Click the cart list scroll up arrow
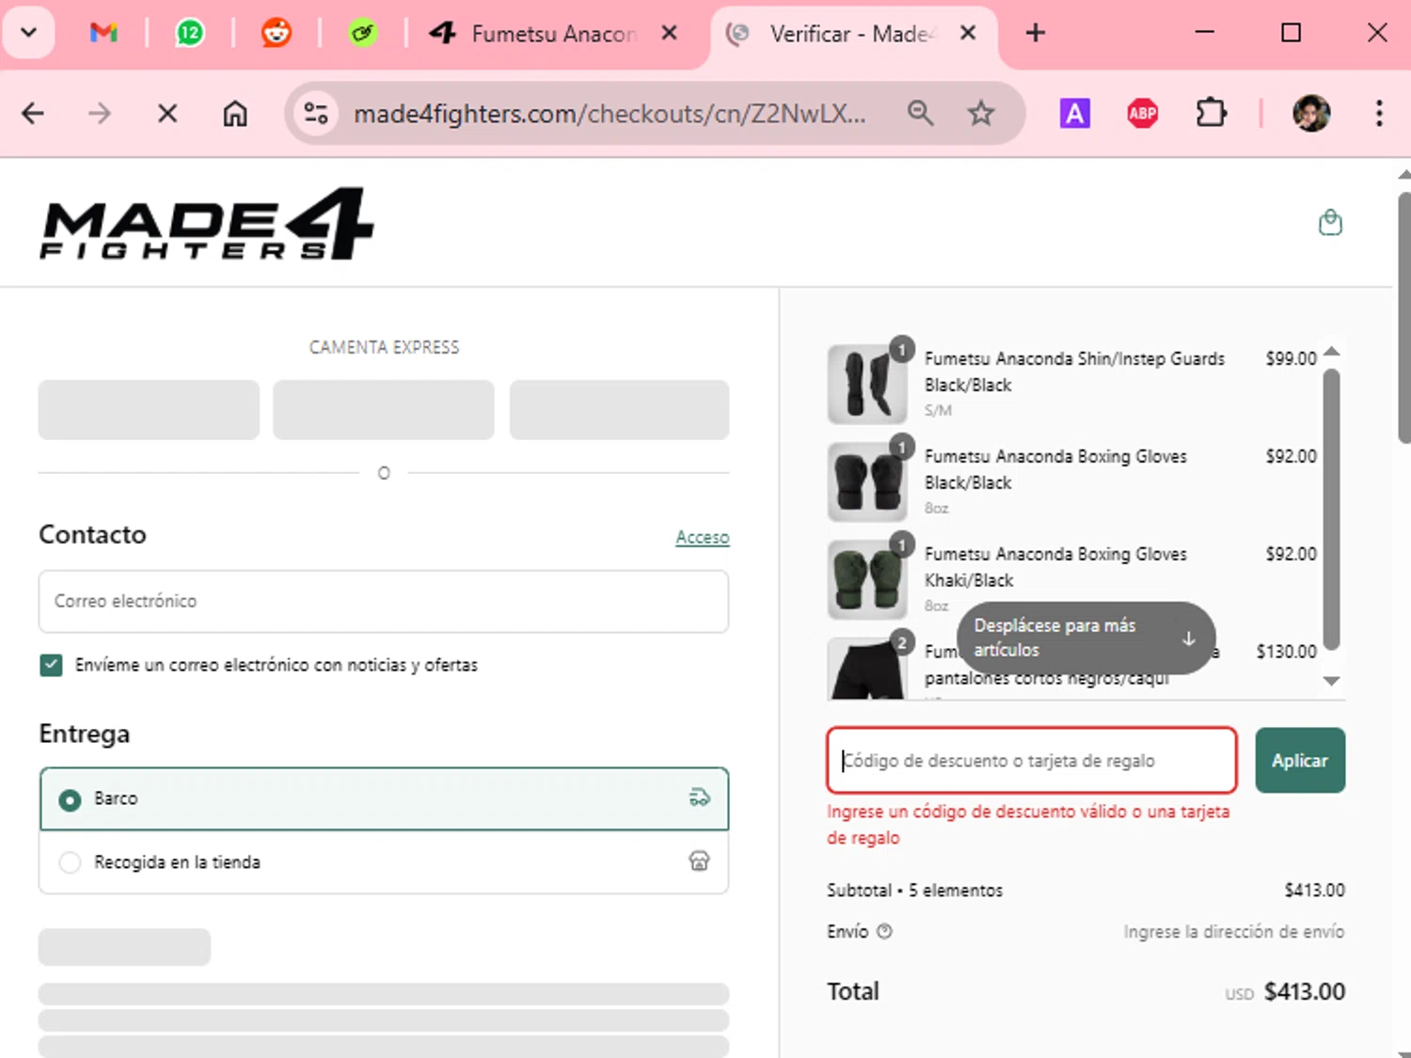 (x=1331, y=351)
